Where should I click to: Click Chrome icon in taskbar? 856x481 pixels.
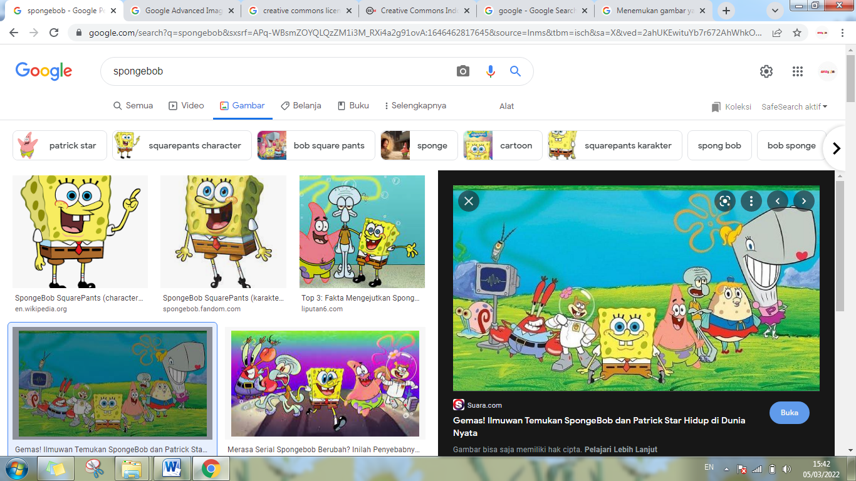[x=211, y=468]
